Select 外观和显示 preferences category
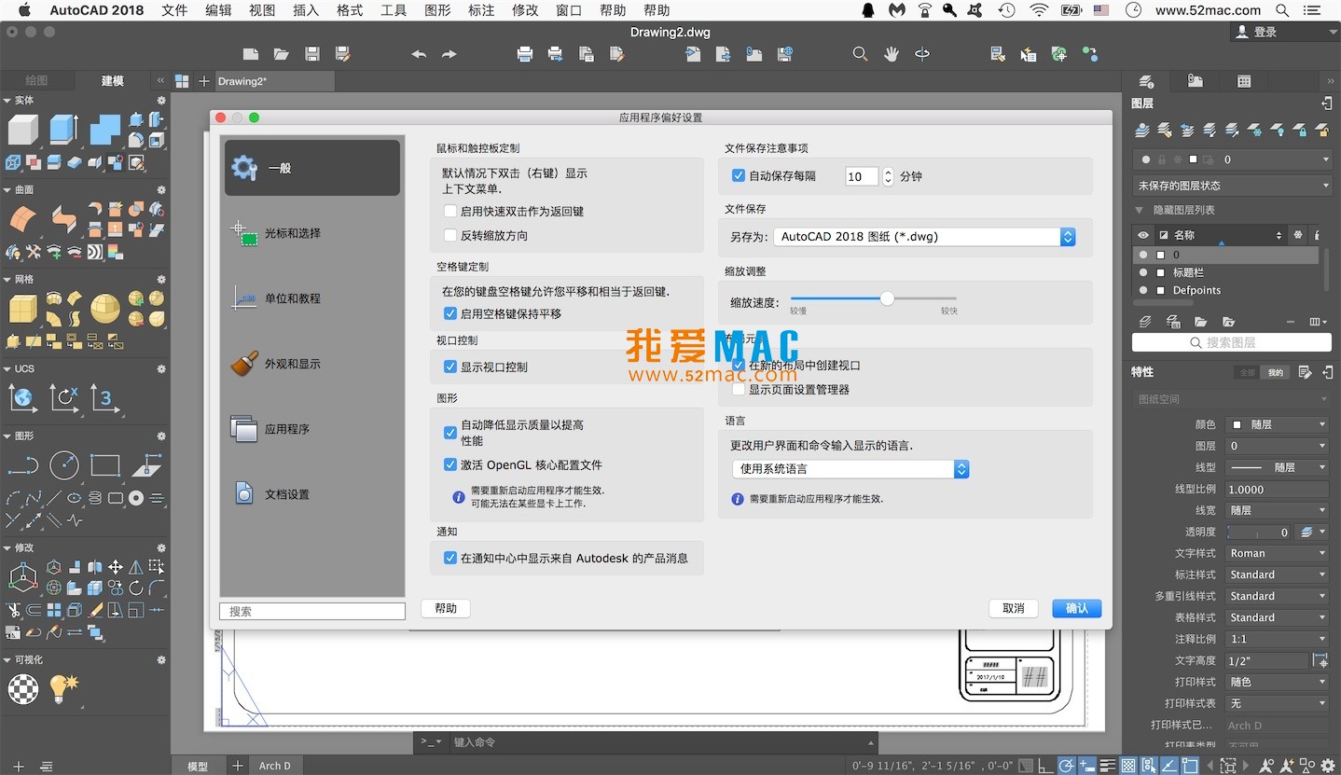Image resolution: width=1341 pixels, height=775 pixels. tap(312, 364)
